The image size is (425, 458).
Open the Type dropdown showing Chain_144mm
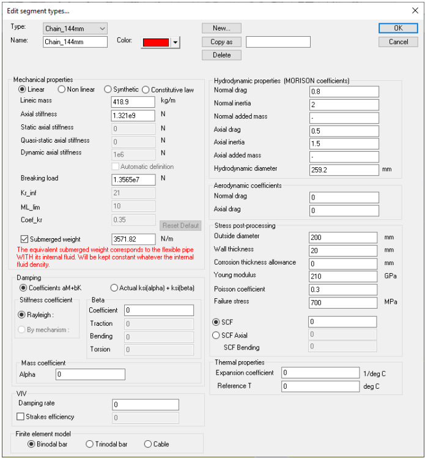pyautogui.click(x=75, y=28)
